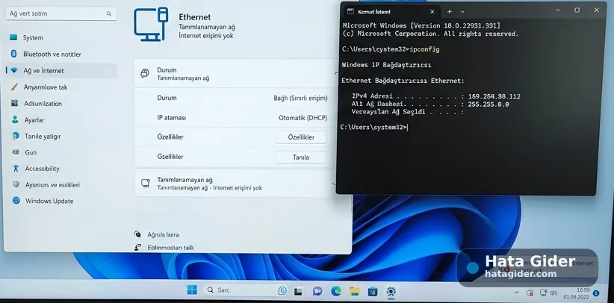Maximize the terminal window
614x303 pixels.
(x=577, y=10)
